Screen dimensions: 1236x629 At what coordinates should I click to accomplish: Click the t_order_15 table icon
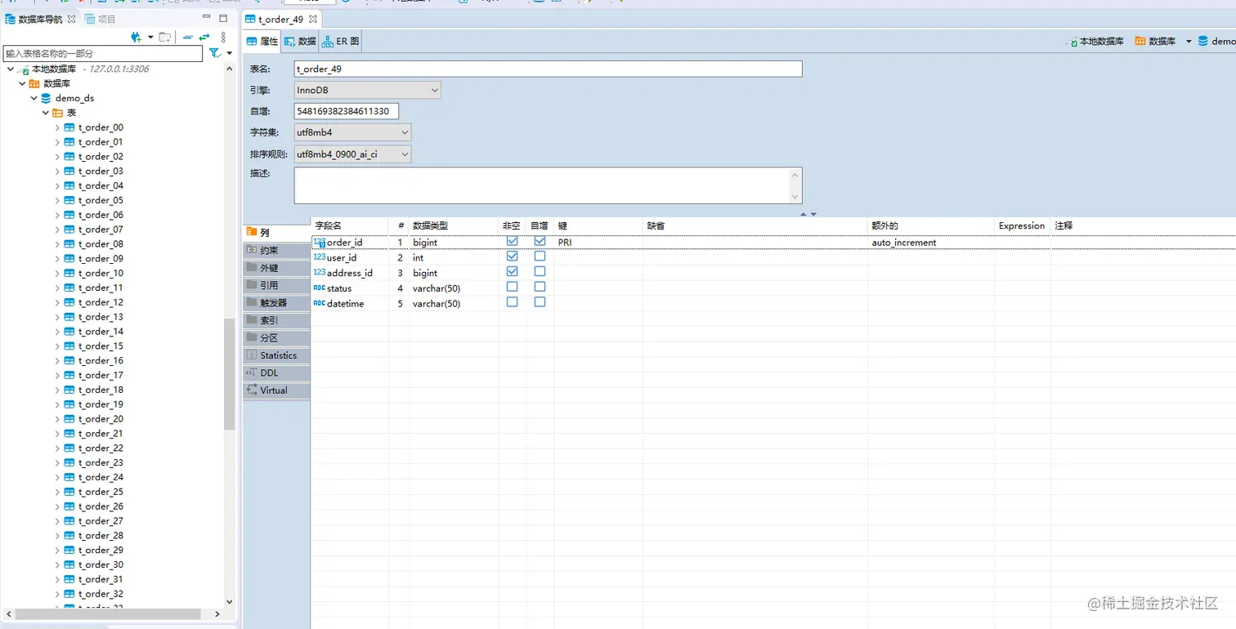pyautogui.click(x=69, y=346)
